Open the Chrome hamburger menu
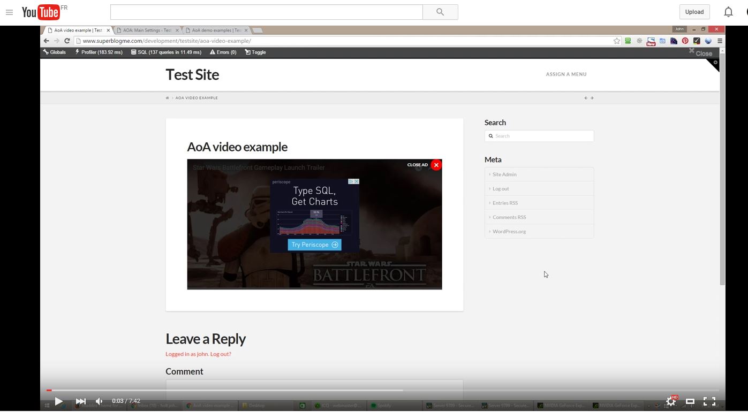This screenshot has height=412, width=748. click(720, 41)
